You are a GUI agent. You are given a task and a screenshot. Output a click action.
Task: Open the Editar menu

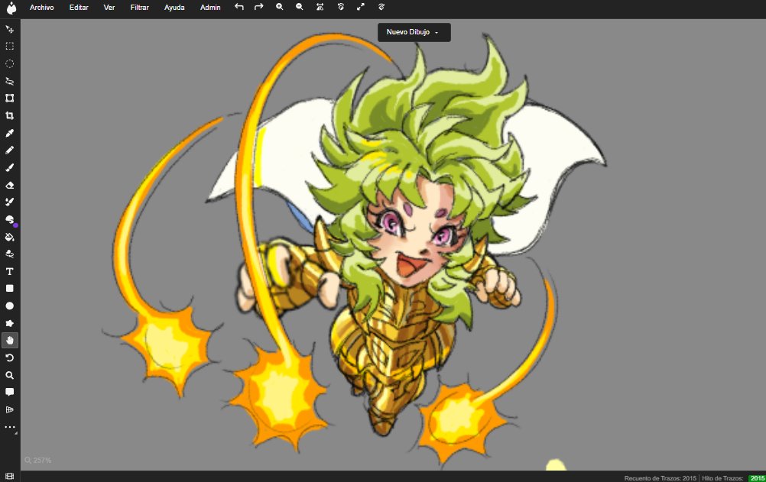(x=79, y=8)
